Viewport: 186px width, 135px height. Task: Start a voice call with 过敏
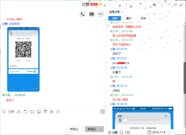click(82, 14)
